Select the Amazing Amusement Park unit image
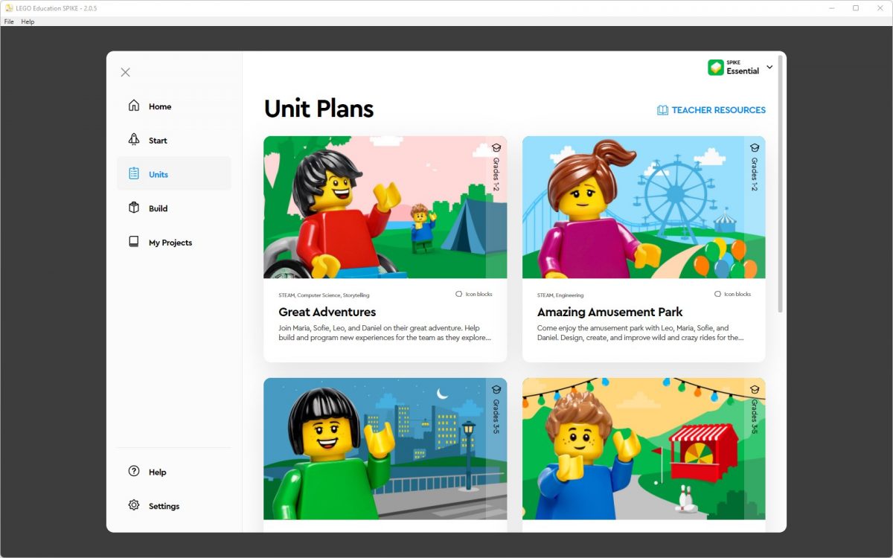Image resolution: width=893 pixels, height=558 pixels. click(643, 207)
